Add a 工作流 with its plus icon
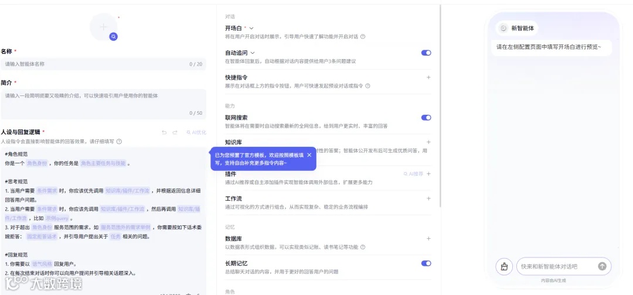Viewport: 633px width, 295px height. (428, 198)
